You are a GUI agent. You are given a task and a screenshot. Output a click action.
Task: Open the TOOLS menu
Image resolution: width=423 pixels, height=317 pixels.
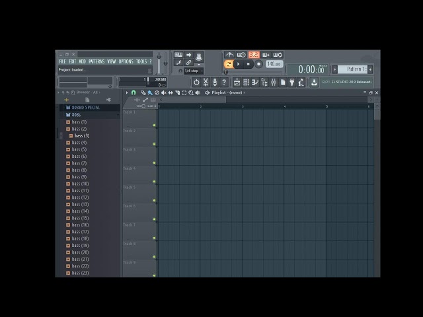(141, 61)
